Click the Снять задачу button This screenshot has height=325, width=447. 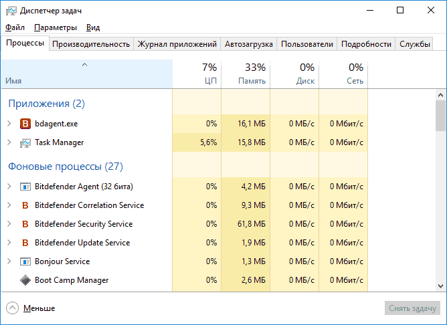(x=412, y=308)
